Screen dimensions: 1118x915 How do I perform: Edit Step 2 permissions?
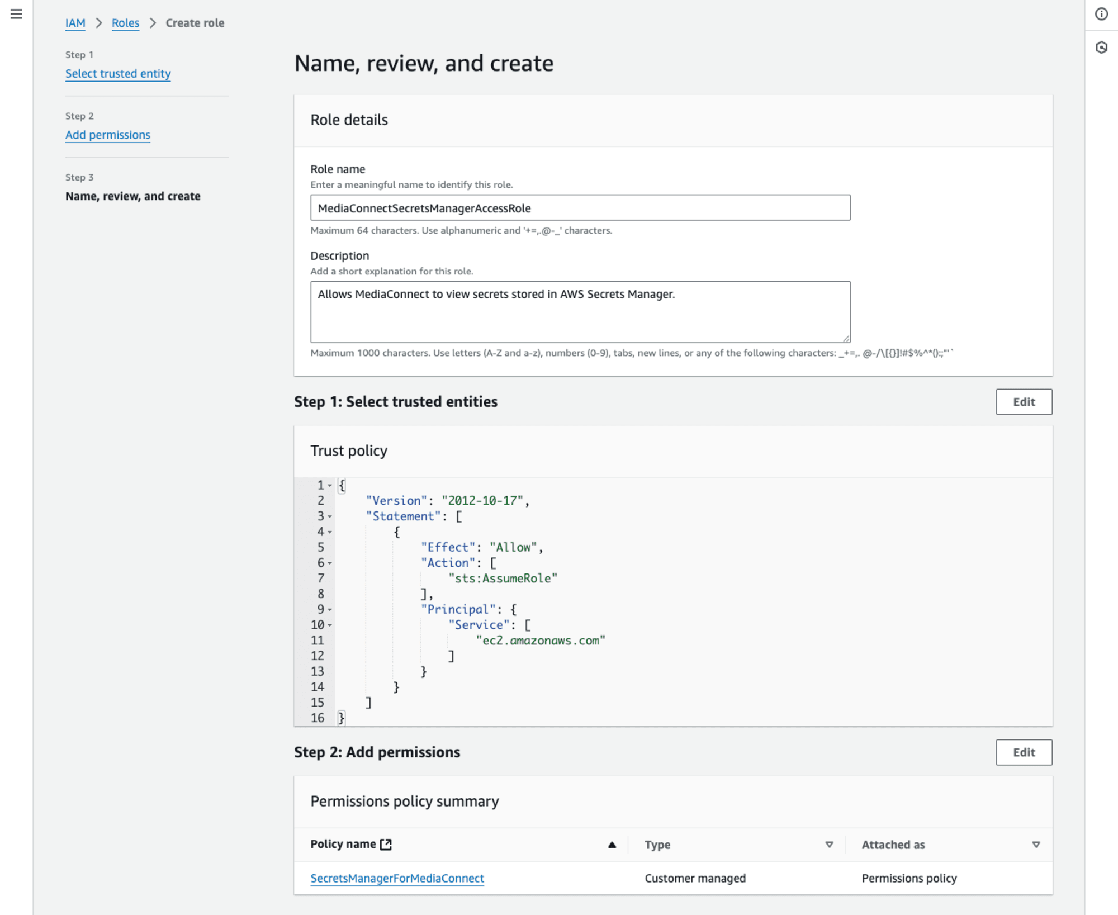tap(1024, 752)
